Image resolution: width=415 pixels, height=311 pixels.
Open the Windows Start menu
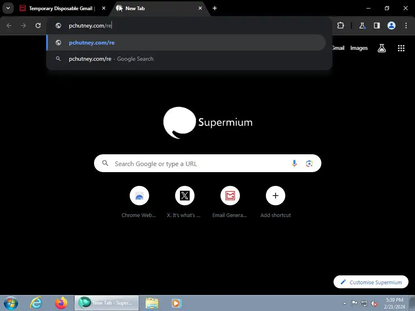11,303
